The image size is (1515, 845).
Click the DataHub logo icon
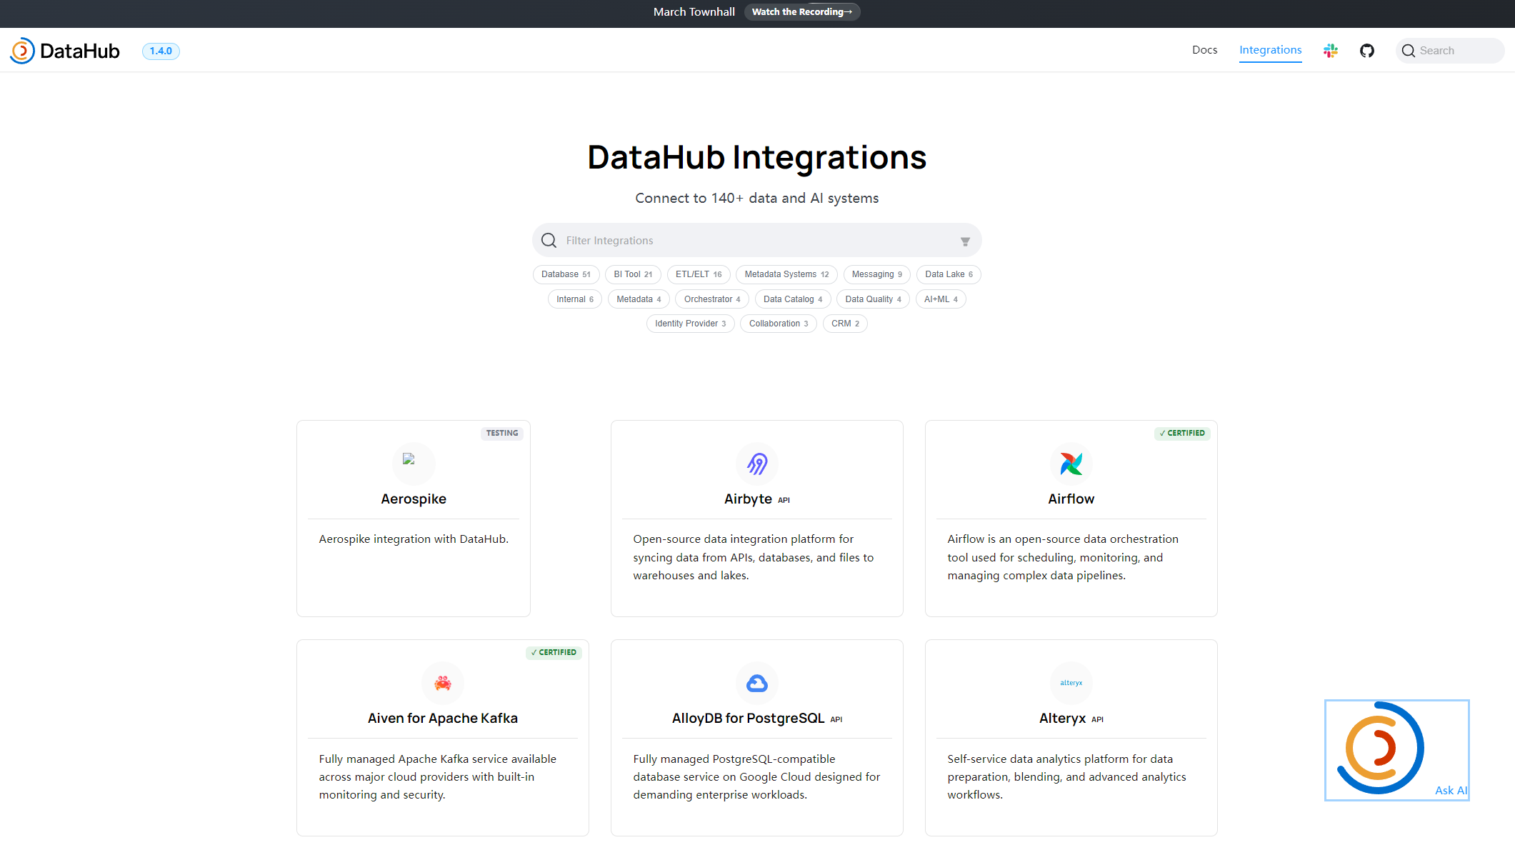pyautogui.click(x=22, y=51)
